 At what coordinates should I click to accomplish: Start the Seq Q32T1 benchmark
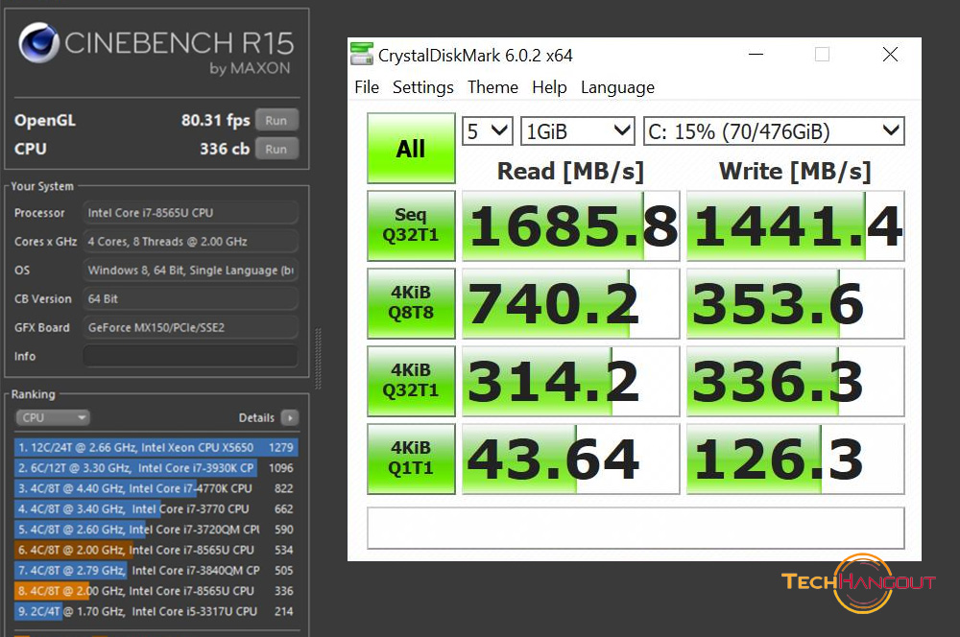click(411, 225)
